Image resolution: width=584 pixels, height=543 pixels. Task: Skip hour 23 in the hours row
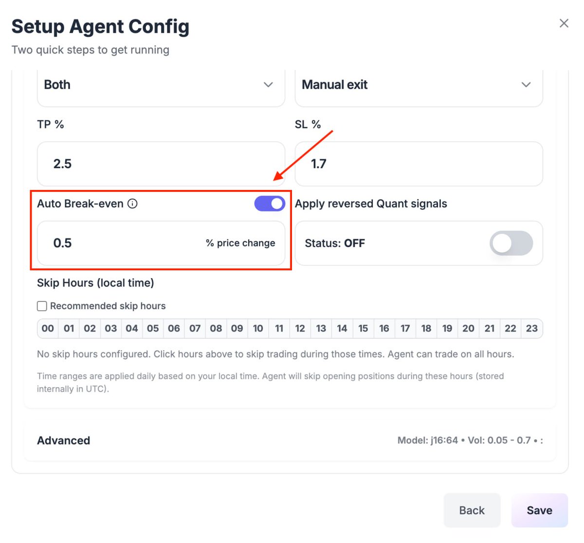[531, 328]
